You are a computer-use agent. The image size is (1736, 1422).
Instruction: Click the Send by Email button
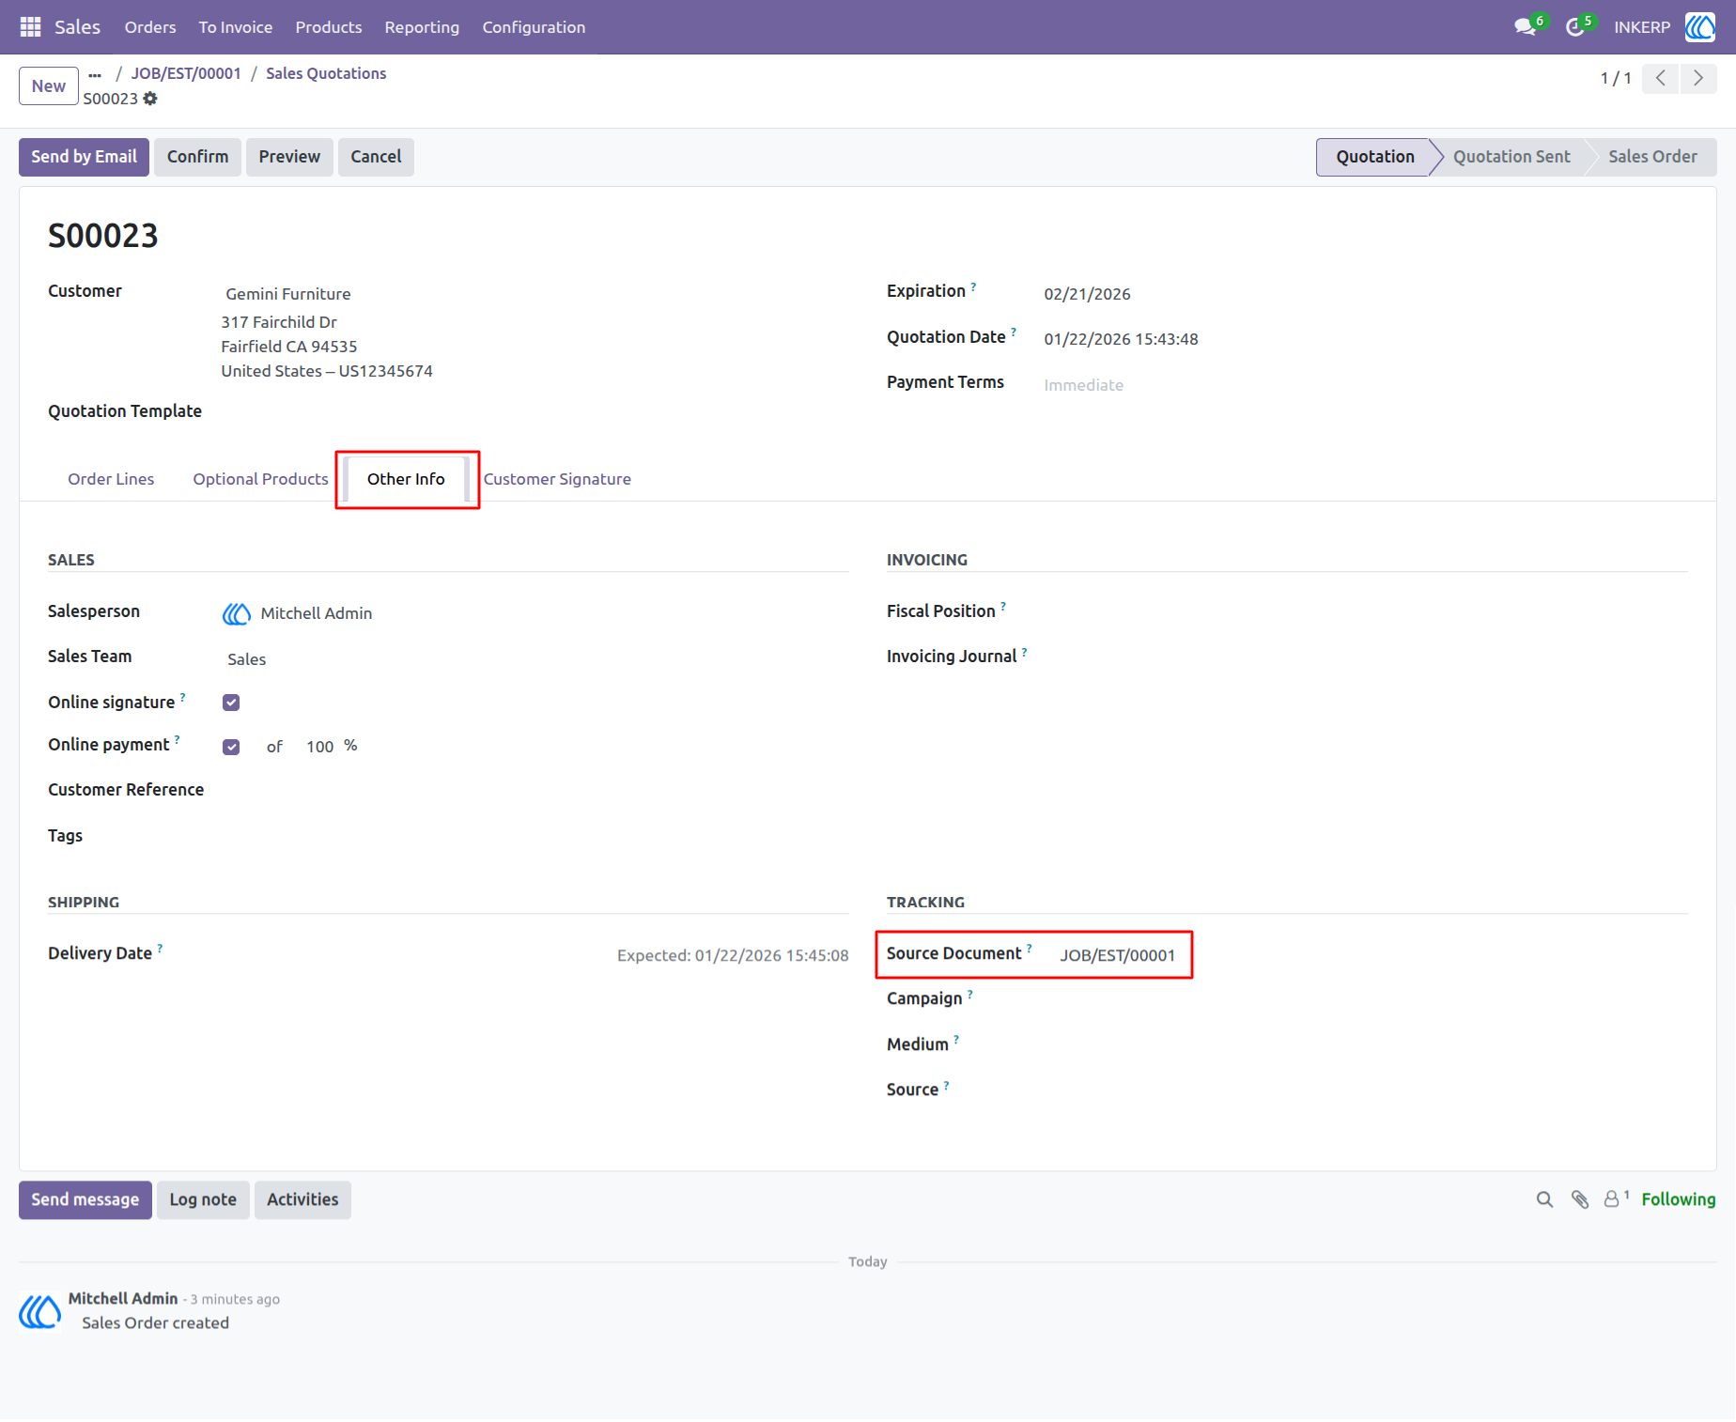coord(84,157)
